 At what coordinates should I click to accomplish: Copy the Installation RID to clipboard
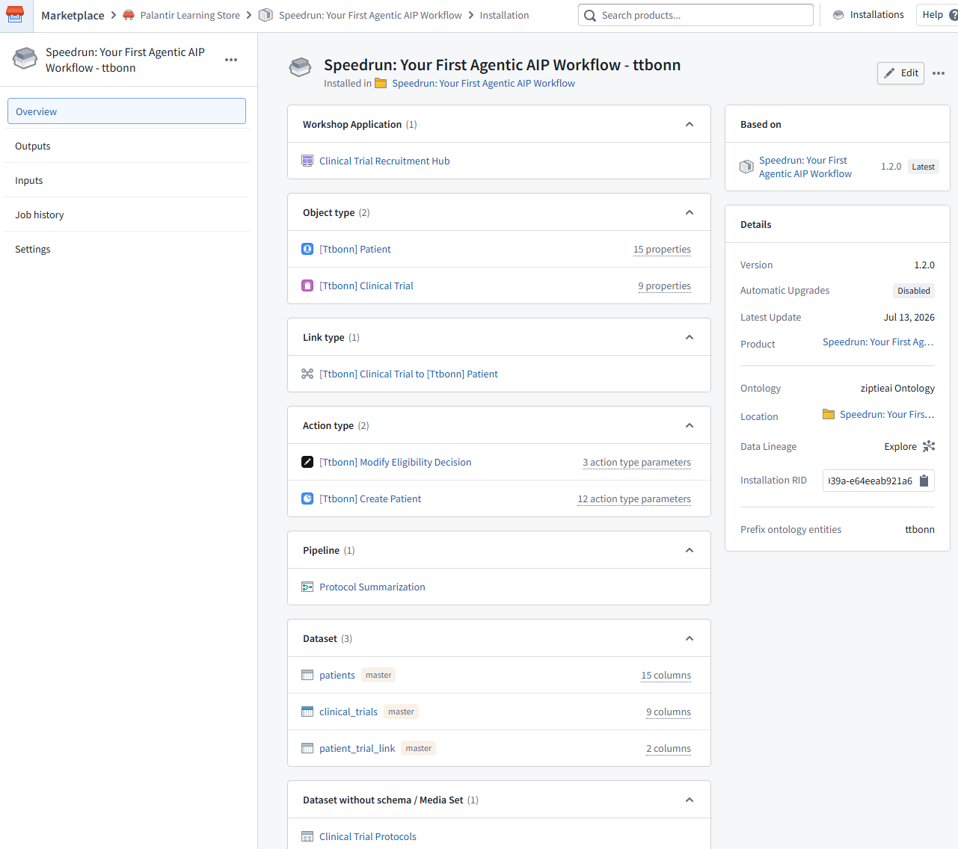(924, 481)
